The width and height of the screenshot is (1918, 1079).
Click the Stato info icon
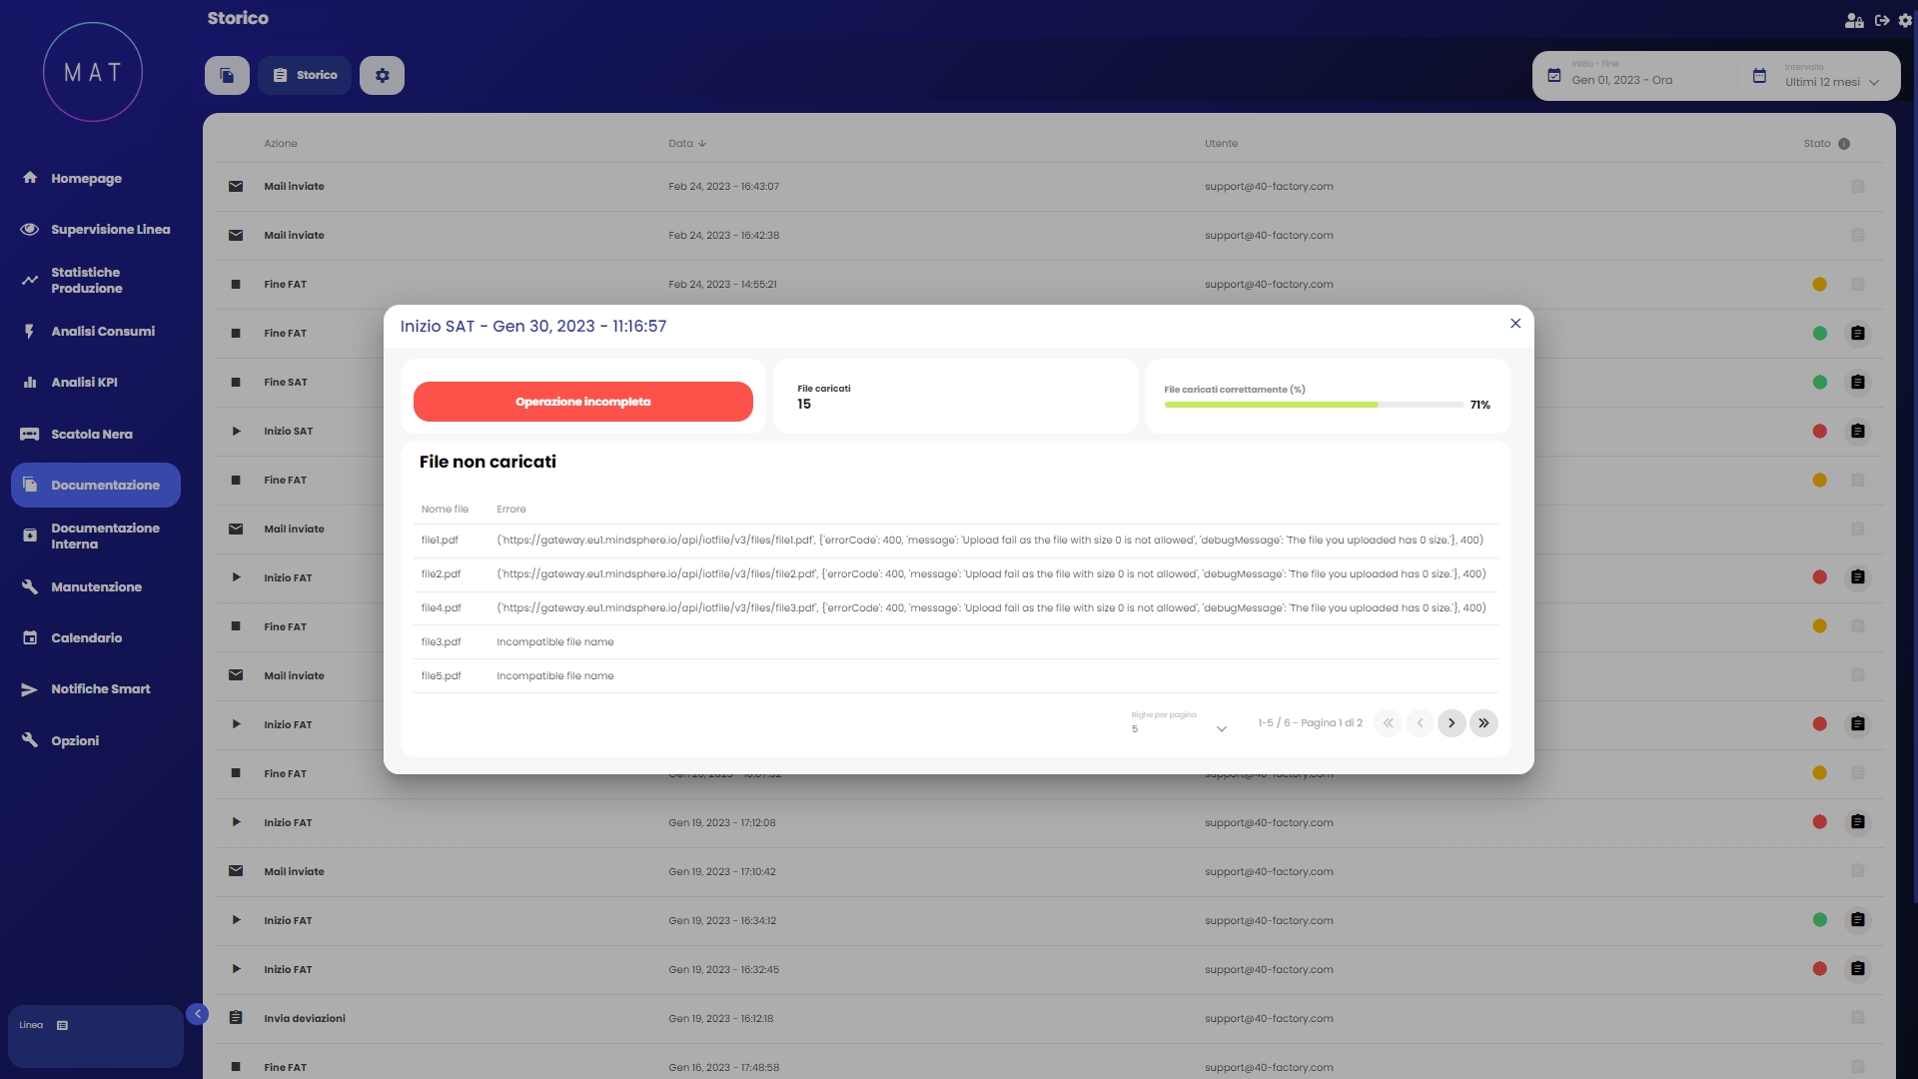1844,144
